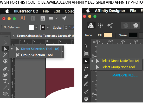Select the Pen tool in Affinity Designer
This screenshot has height=110, width=155.
point(86,76)
